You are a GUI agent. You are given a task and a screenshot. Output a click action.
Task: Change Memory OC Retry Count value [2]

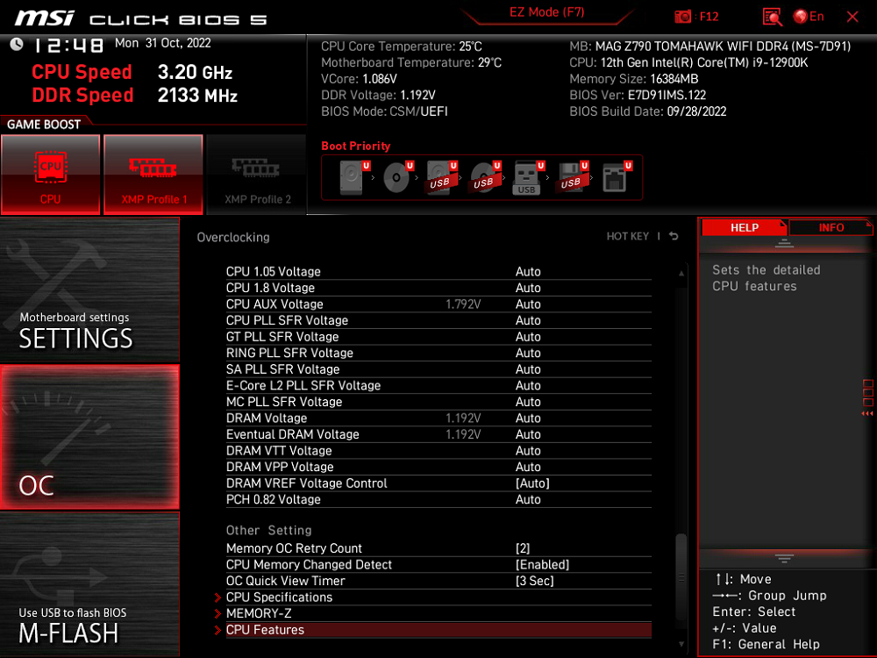click(x=523, y=548)
